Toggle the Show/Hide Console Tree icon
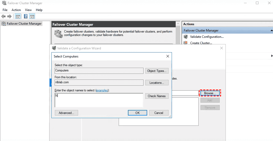Viewport: 273px width, 141px height. pyautogui.click(x=18, y=17)
